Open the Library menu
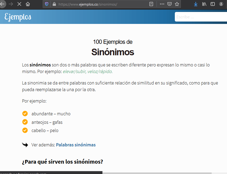The image size is (227, 174). tap(204, 4)
